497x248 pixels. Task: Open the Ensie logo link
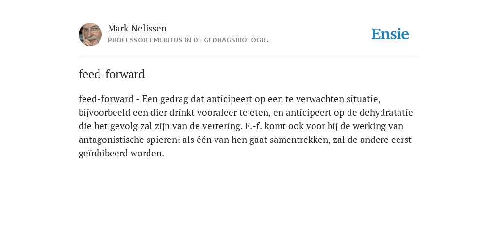pyautogui.click(x=390, y=34)
